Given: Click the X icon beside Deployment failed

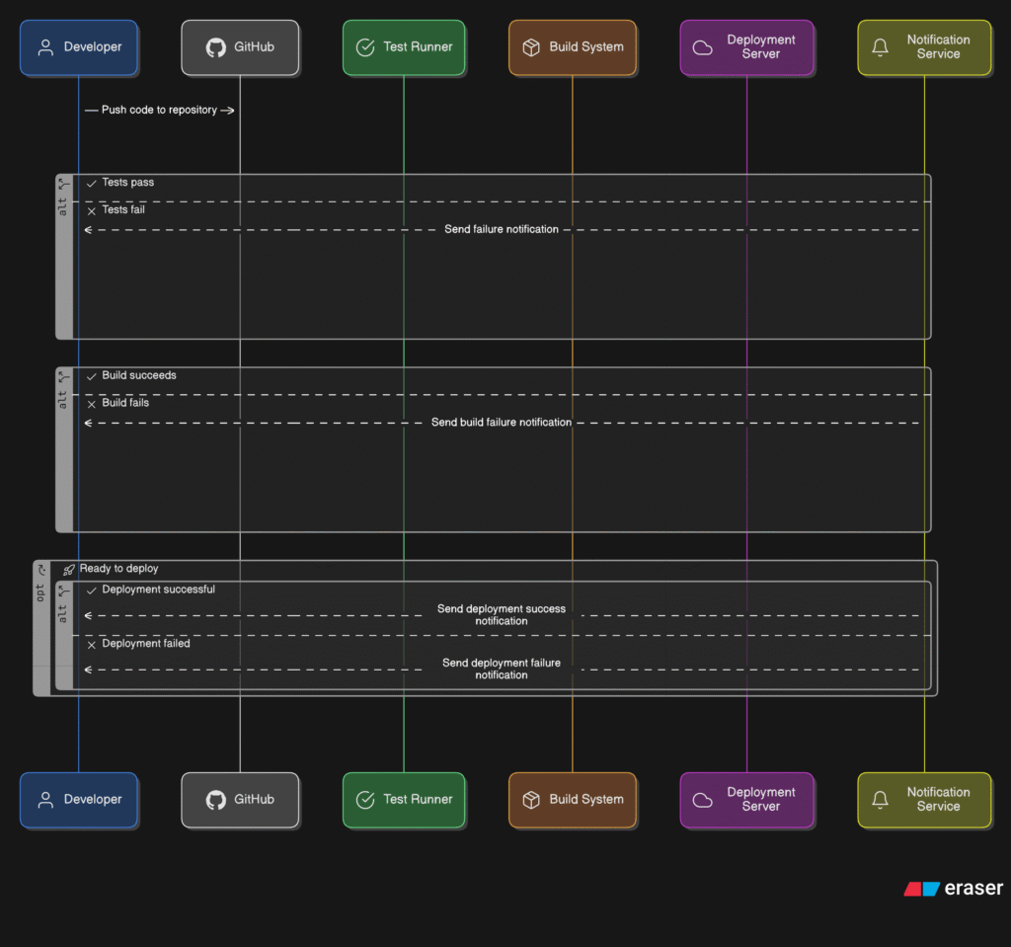Looking at the screenshot, I should pos(92,645).
